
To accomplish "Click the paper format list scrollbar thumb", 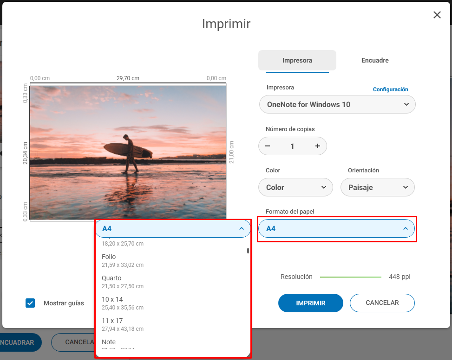I will tap(248, 251).
